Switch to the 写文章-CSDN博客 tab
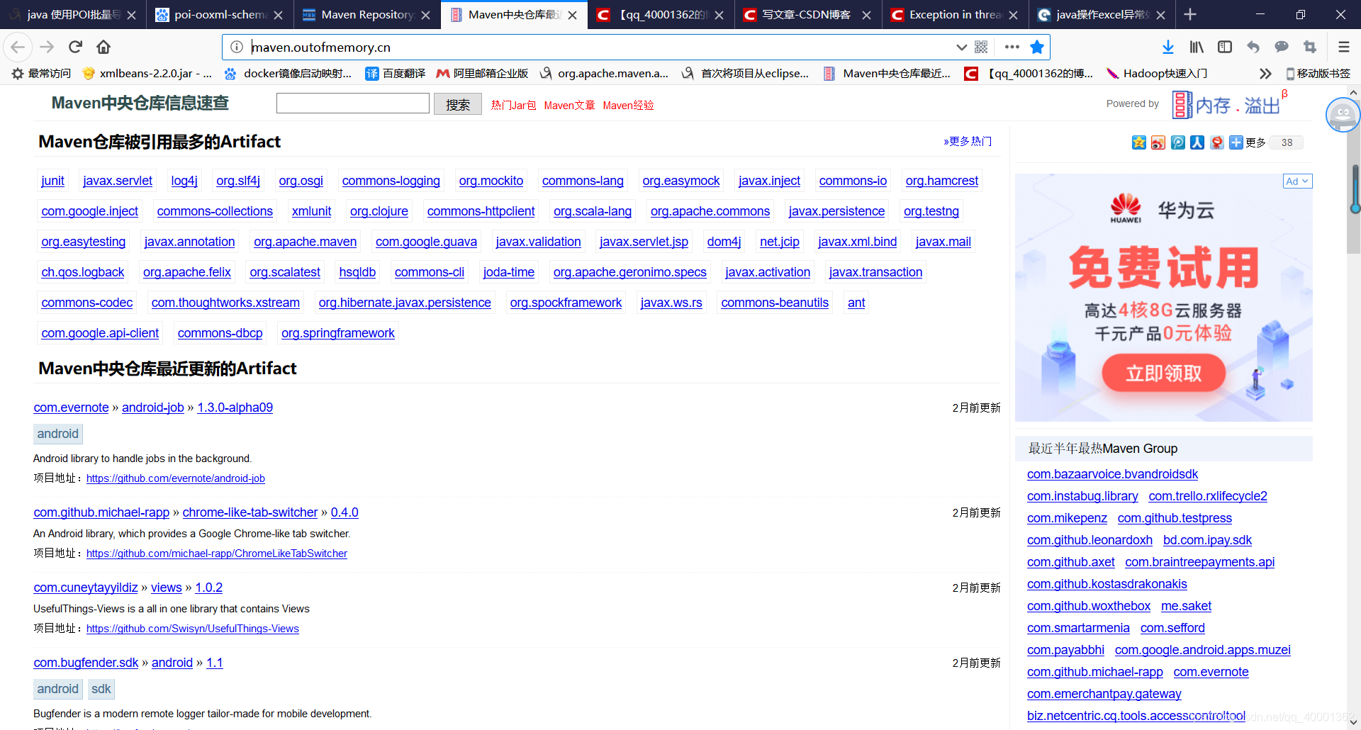The image size is (1361, 730). click(x=807, y=14)
